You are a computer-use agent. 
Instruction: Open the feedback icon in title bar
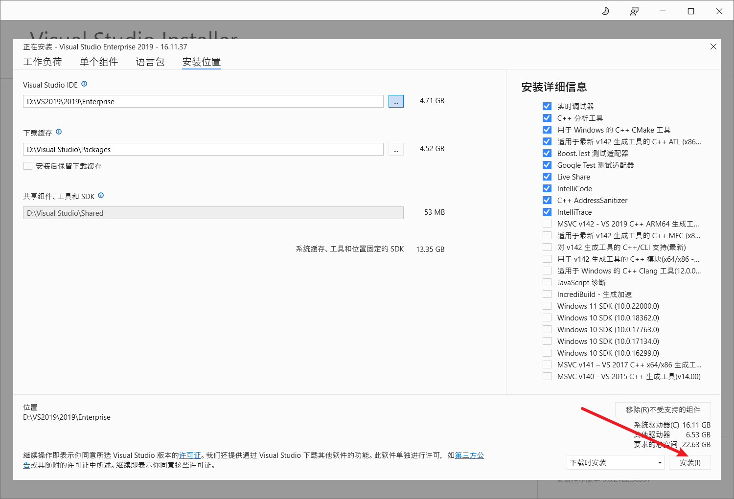(x=634, y=11)
